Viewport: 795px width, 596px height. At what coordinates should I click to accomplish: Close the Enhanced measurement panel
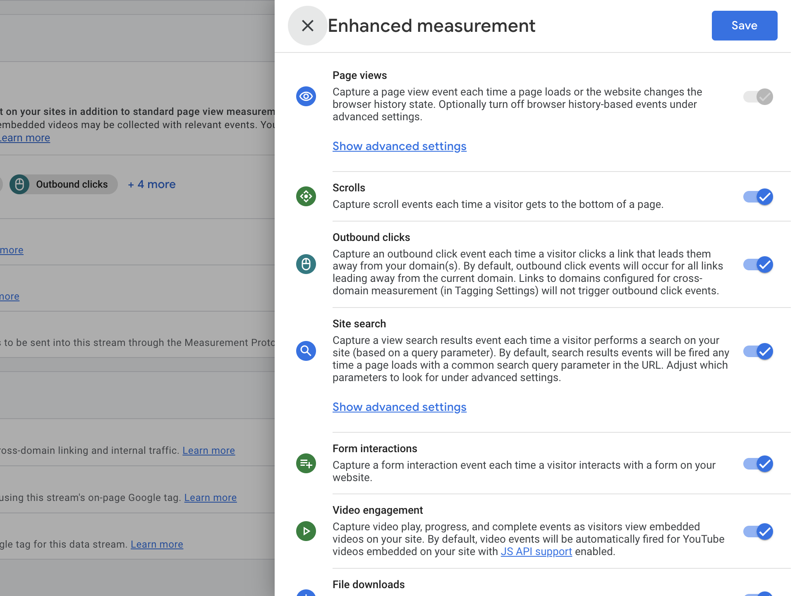click(x=307, y=26)
